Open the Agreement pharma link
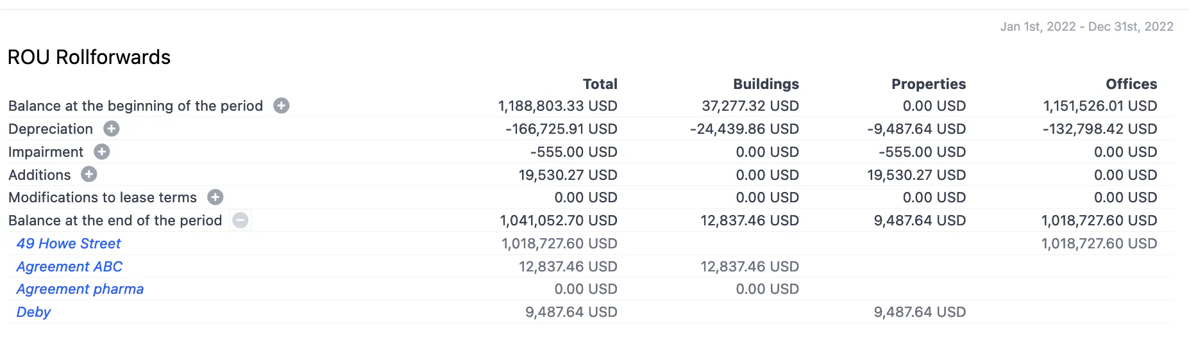Image resolution: width=1189 pixels, height=338 pixels. pyautogui.click(x=80, y=289)
